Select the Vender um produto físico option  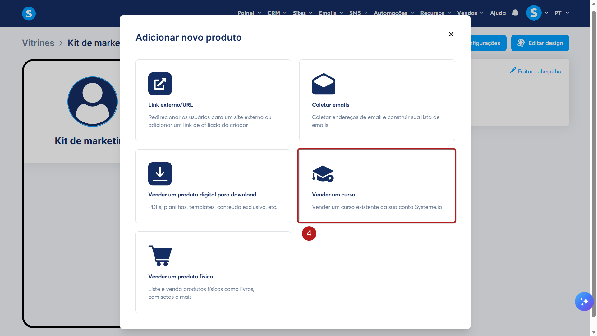[213, 272]
